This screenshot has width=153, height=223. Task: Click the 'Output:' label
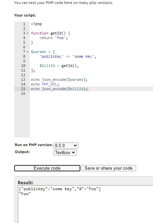coord(22,152)
